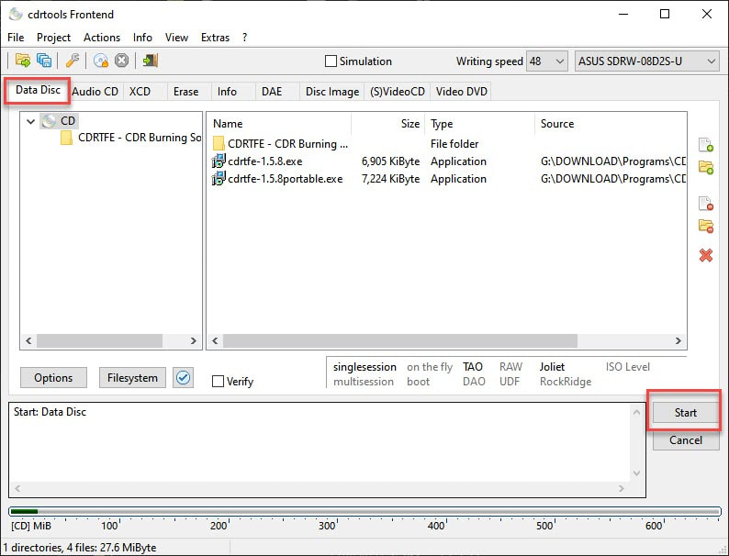The height and width of the screenshot is (556, 729).
Task: Click the 'Start: Data Disc' log line
Action: pyautogui.click(x=50, y=412)
